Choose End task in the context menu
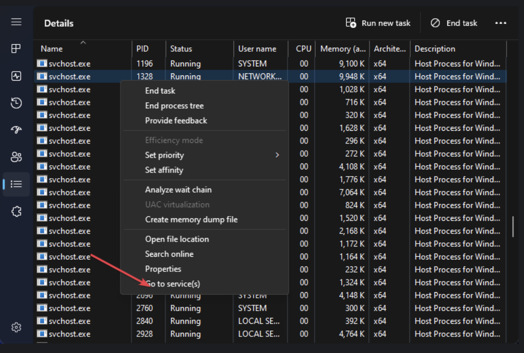524x353 pixels. 160,91
